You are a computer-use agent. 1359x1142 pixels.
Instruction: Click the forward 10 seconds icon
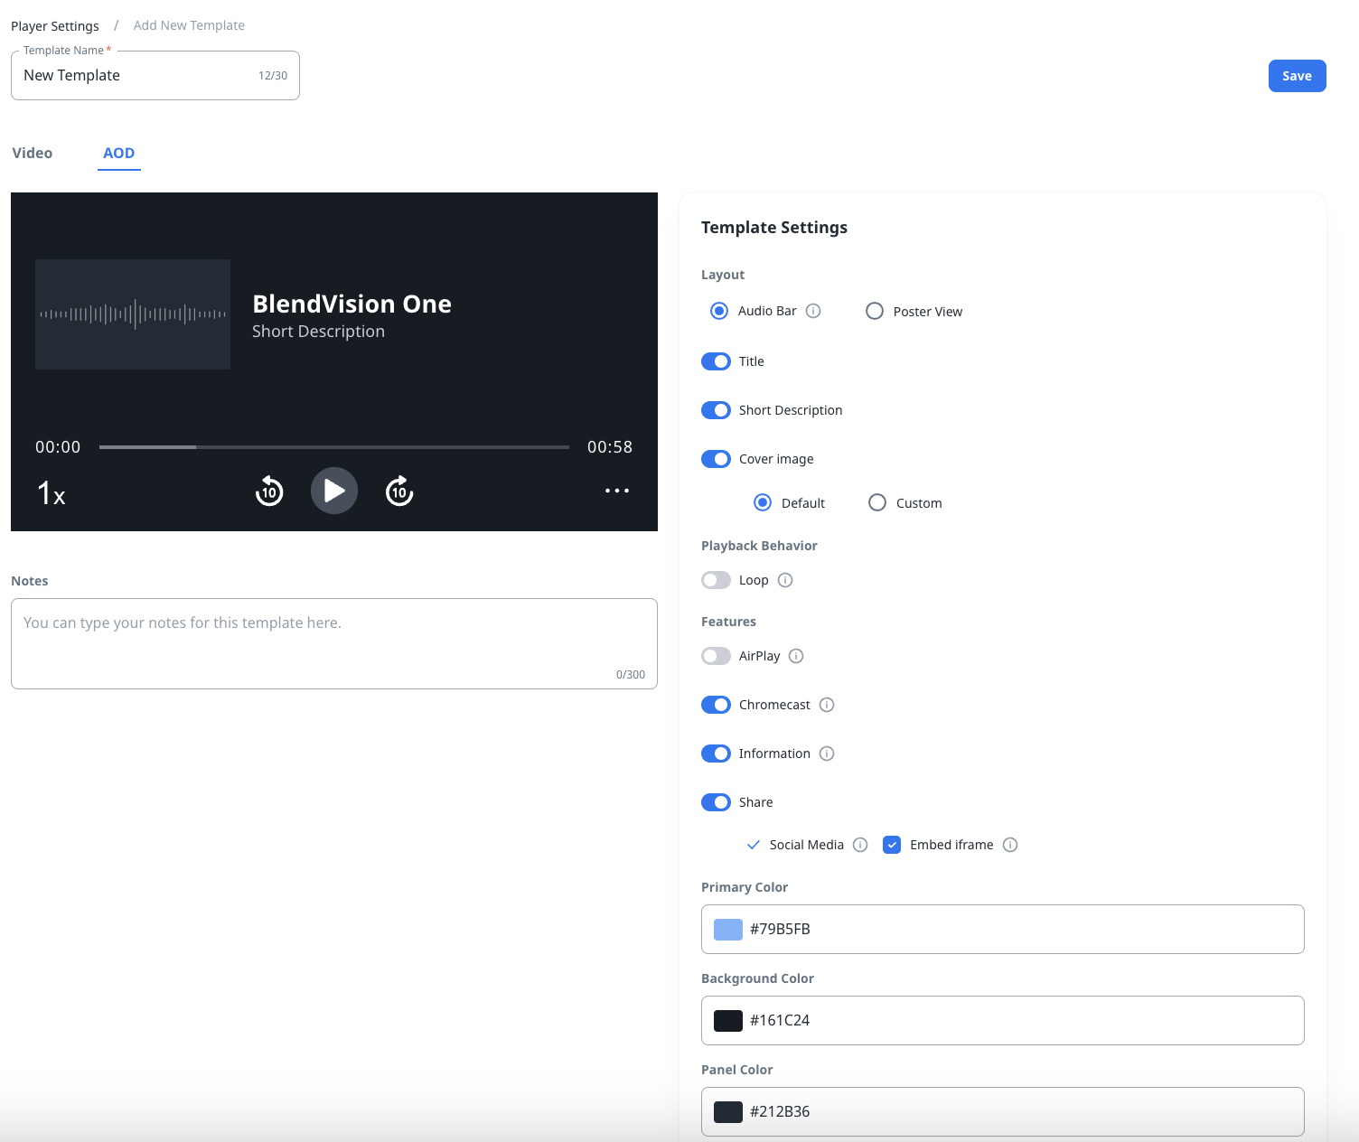(x=399, y=491)
